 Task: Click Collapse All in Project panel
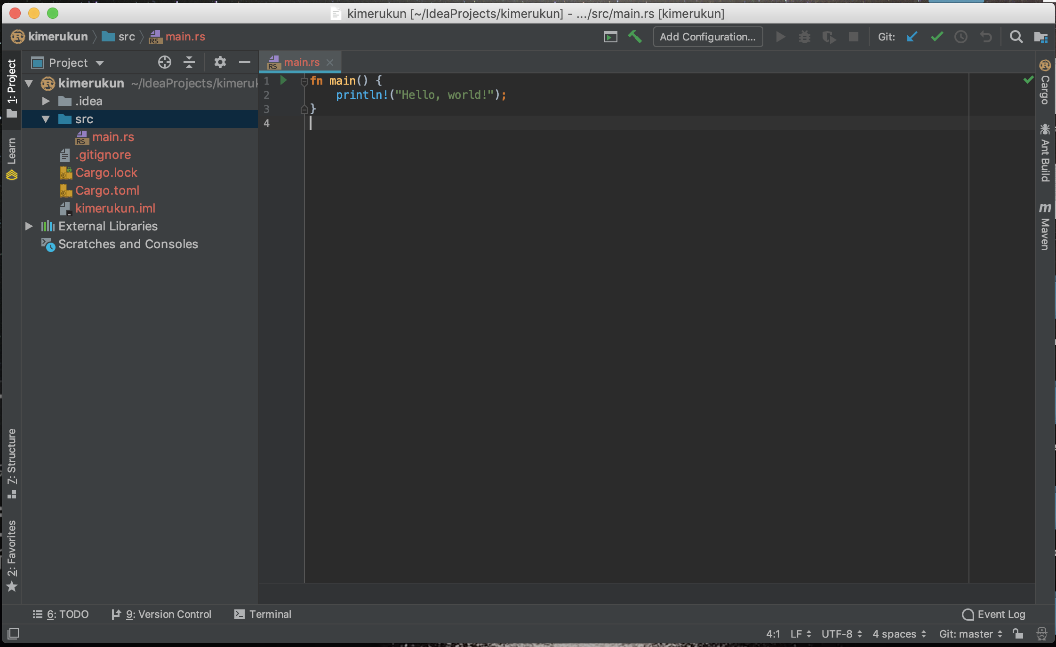pyautogui.click(x=189, y=62)
